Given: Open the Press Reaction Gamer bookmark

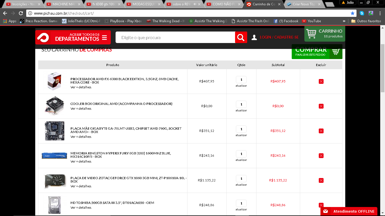Looking at the screenshot, I should click(x=39, y=21).
